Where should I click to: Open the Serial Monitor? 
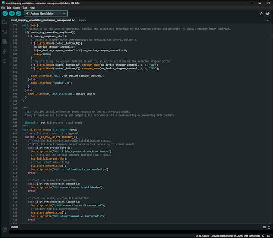[268, 13]
